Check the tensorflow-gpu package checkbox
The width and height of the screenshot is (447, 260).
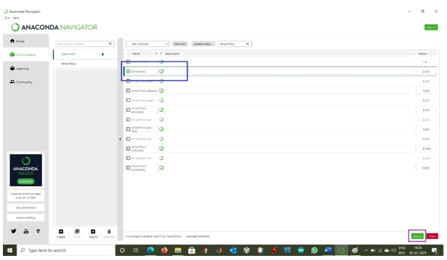click(128, 119)
